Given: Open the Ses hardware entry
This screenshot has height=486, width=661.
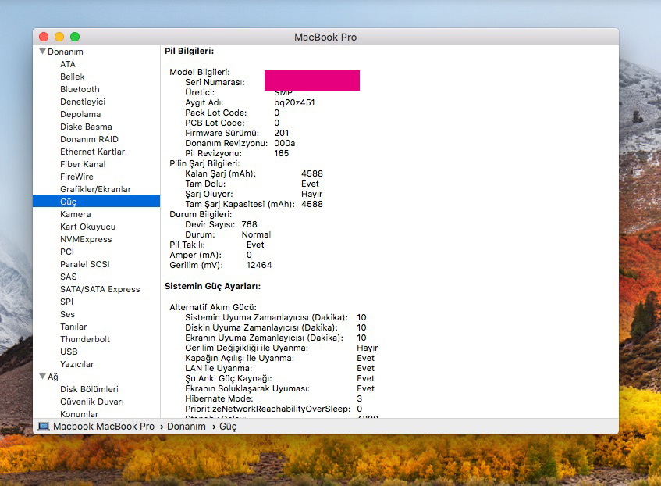Looking at the screenshot, I should (x=67, y=314).
